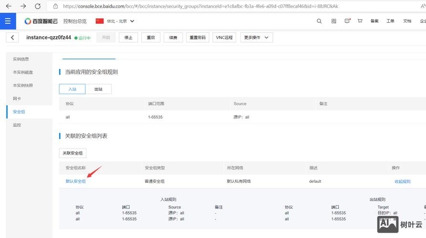Image resolution: width=426 pixels, height=238 pixels.
Task: Open the 工单 header menu
Action: pos(390,21)
